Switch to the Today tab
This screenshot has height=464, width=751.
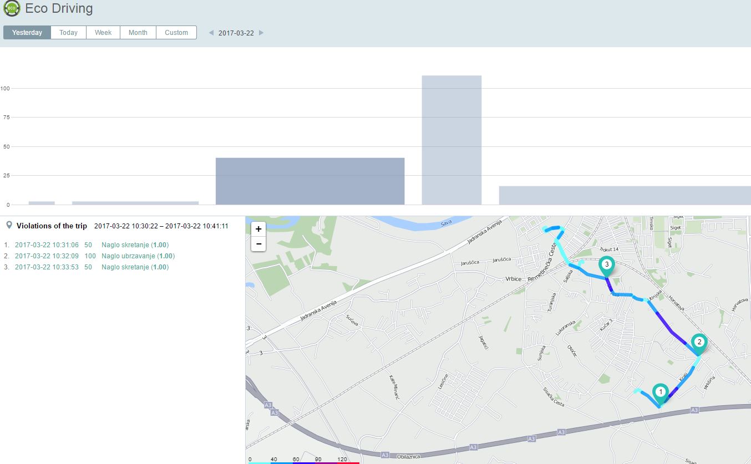click(x=68, y=33)
